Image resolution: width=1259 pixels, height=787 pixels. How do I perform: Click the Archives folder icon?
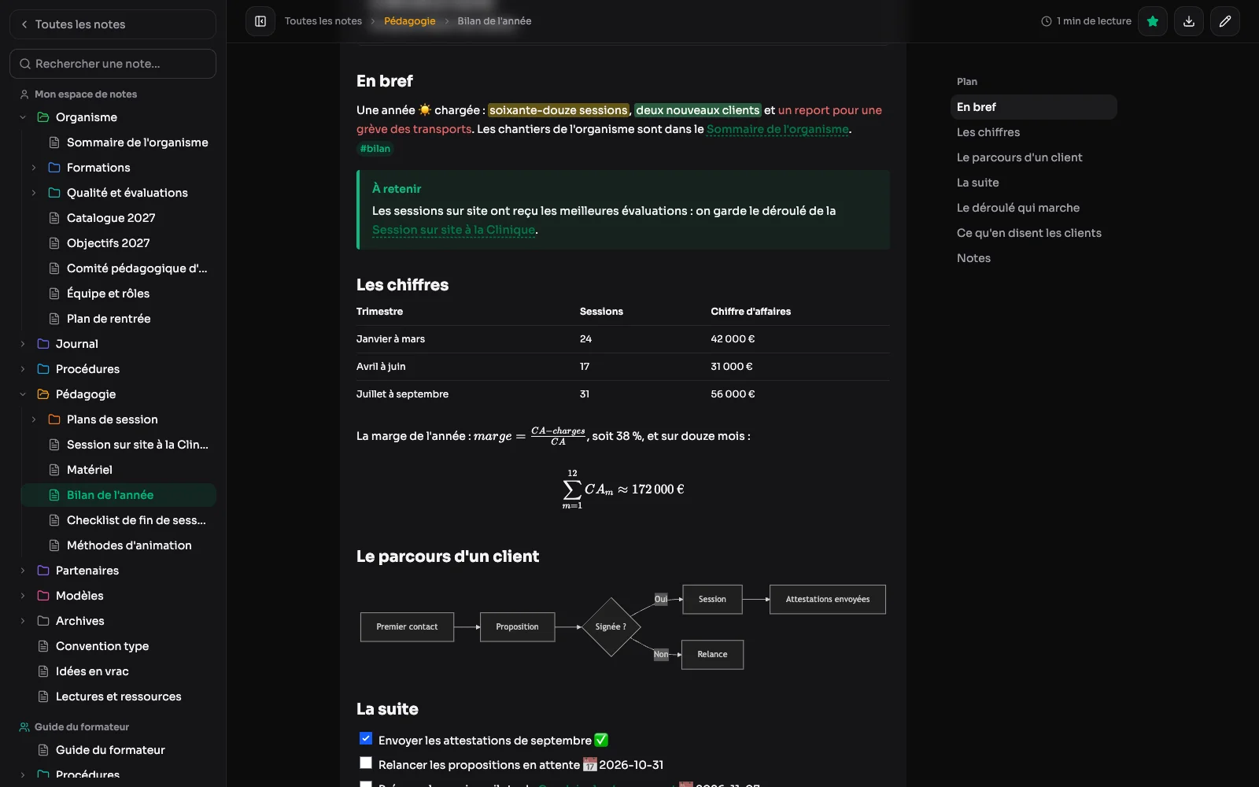(x=43, y=621)
